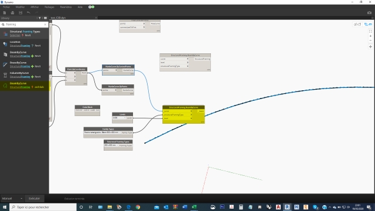Click the NurbsCurve.ByPoints node header
The image size is (375, 211).
point(118,86)
